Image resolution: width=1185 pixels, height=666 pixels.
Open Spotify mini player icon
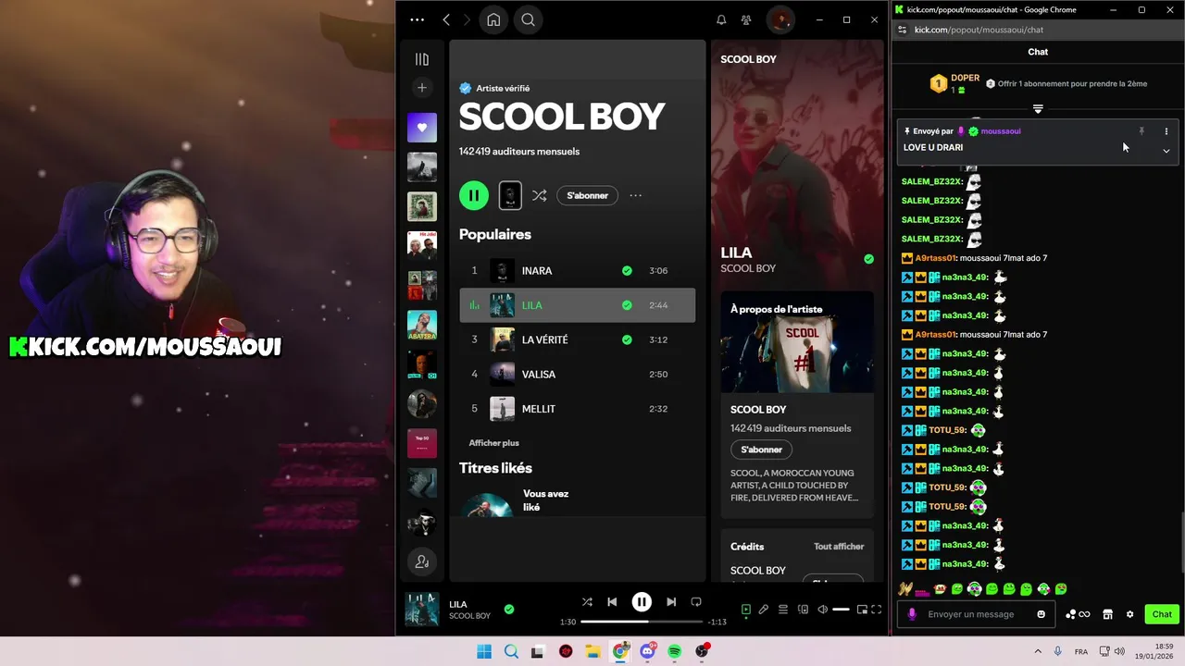[862, 610]
